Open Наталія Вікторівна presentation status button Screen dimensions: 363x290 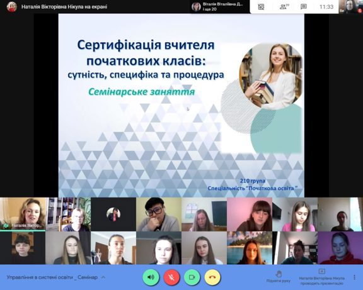pyautogui.click(x=322, y=277)
